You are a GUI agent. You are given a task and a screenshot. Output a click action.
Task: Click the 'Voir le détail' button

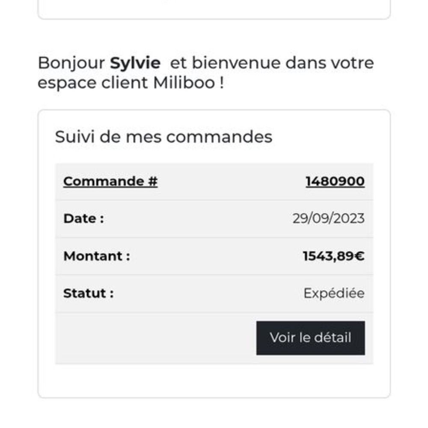click(311, 338)
